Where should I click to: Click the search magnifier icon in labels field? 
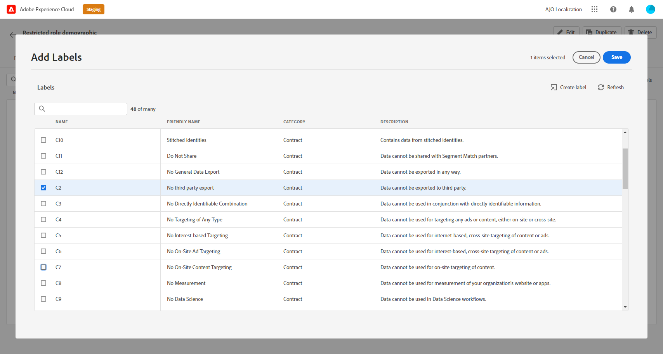click(42, 109)
